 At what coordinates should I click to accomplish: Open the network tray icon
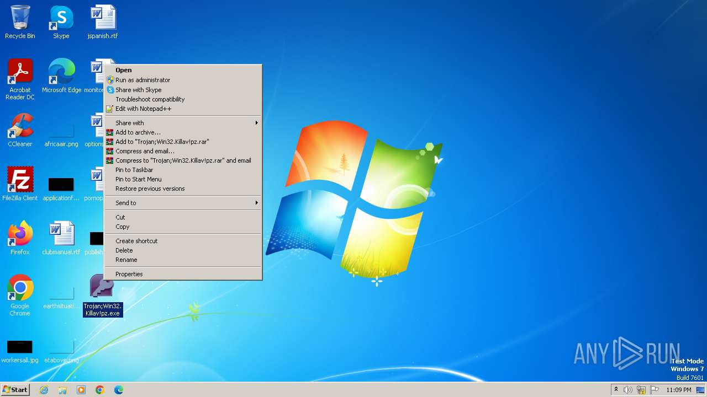641,390
